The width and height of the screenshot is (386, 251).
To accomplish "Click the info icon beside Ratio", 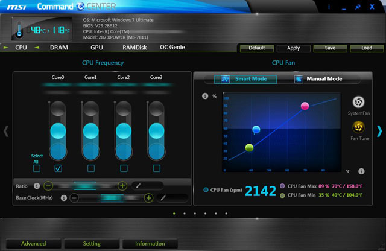I will coord(37,186).
